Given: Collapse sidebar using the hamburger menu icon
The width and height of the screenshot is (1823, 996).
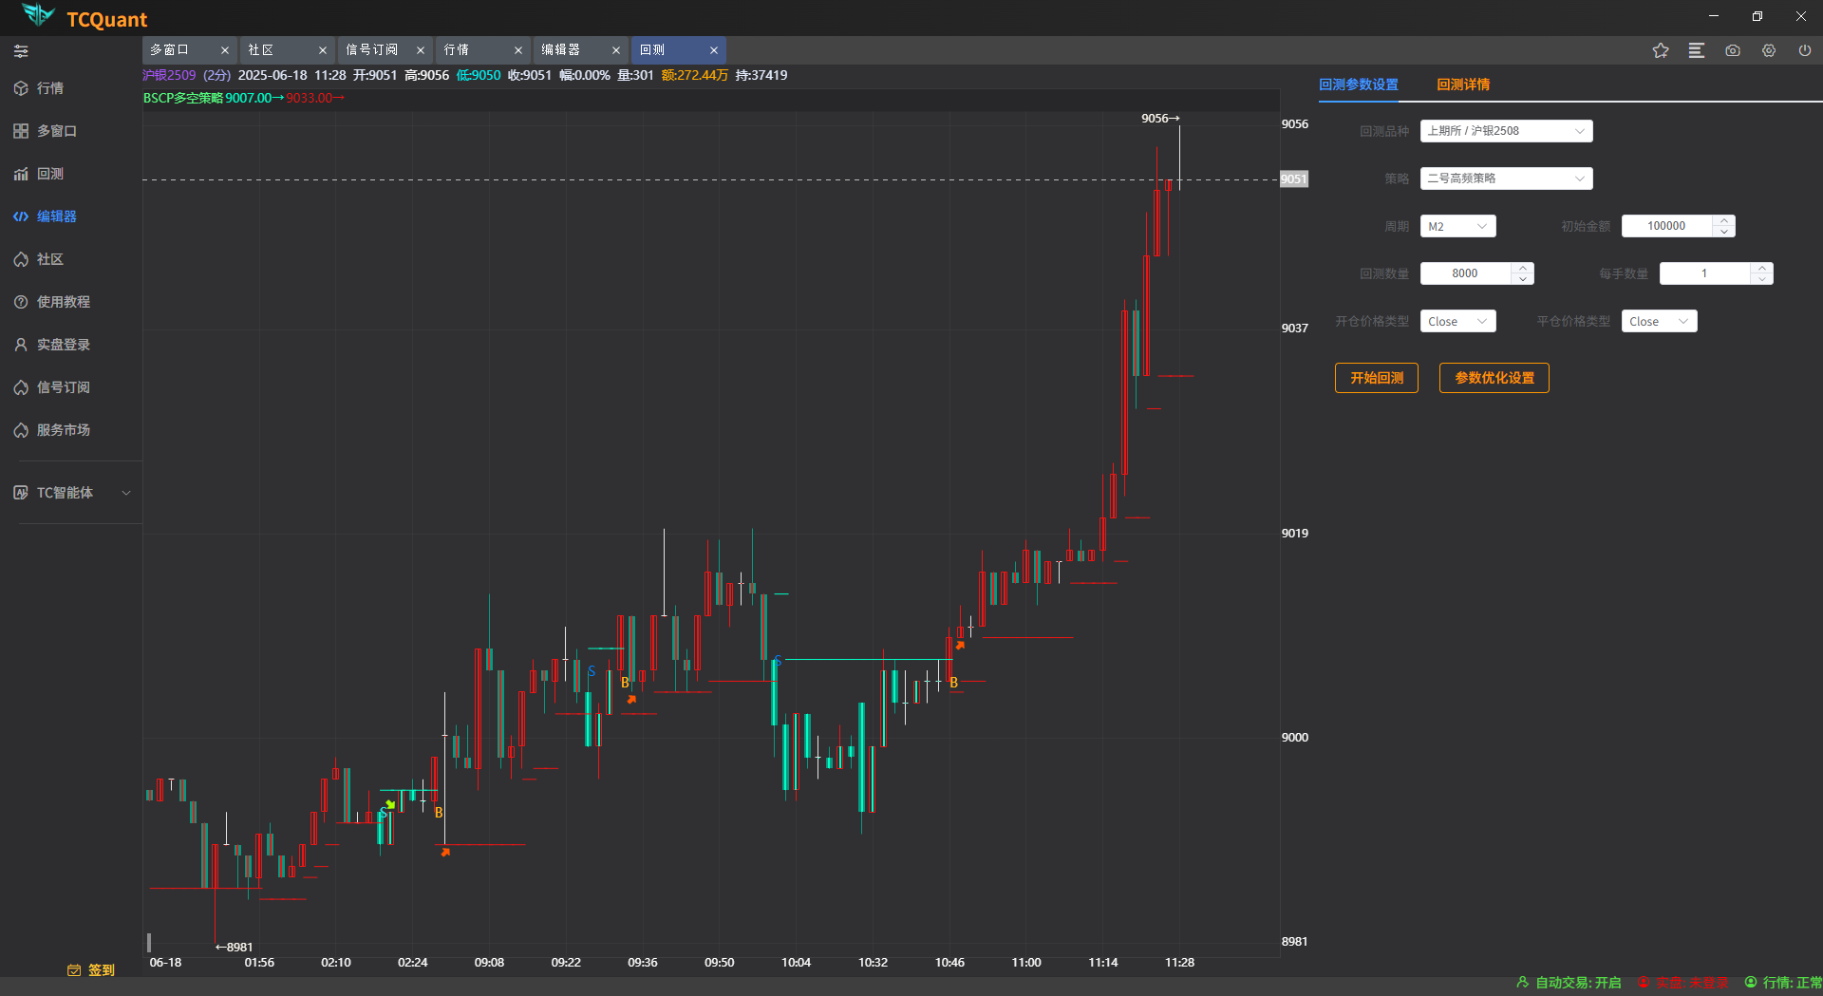Looking at the screenshot, I should (21, 51).
